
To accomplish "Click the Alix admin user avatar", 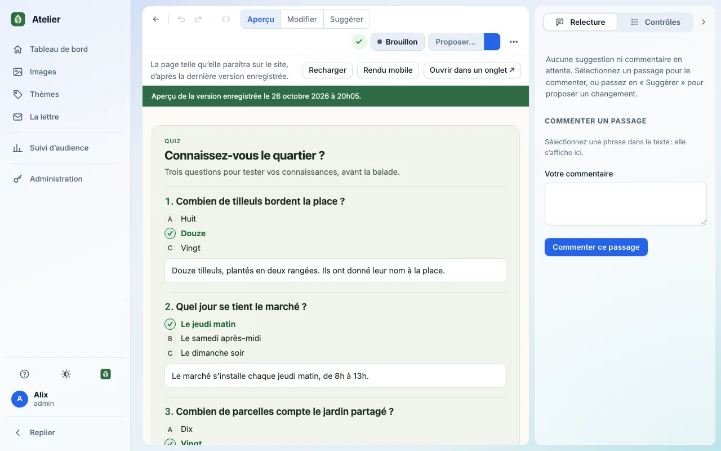I will point(20,399).
